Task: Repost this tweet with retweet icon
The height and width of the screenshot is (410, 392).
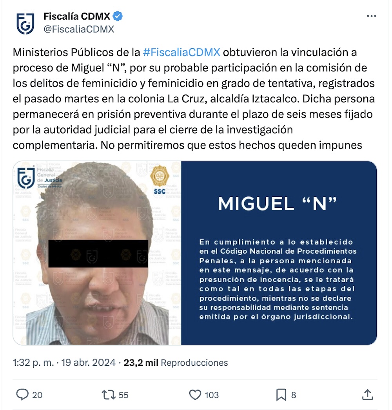Action: tap(109, 395)
